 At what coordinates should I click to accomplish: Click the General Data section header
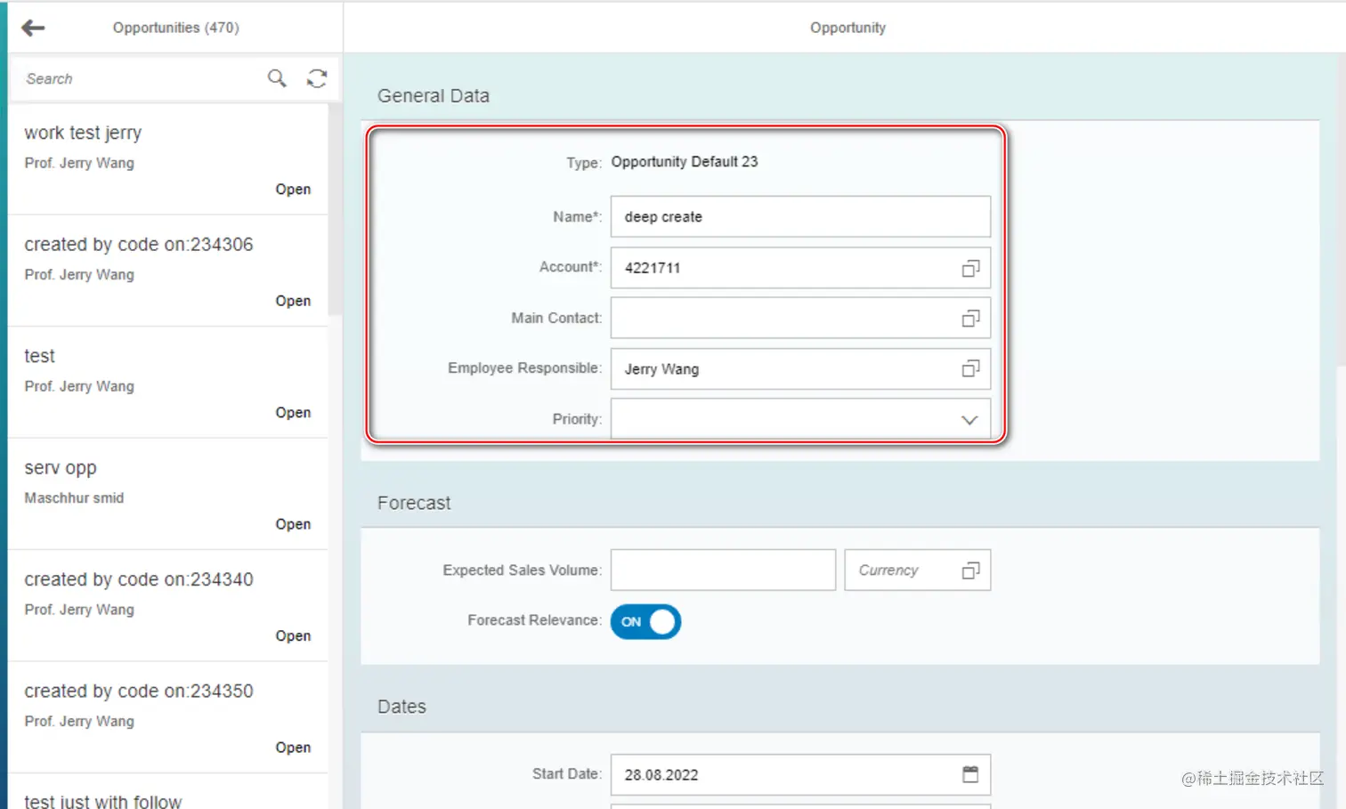(434, 95)
